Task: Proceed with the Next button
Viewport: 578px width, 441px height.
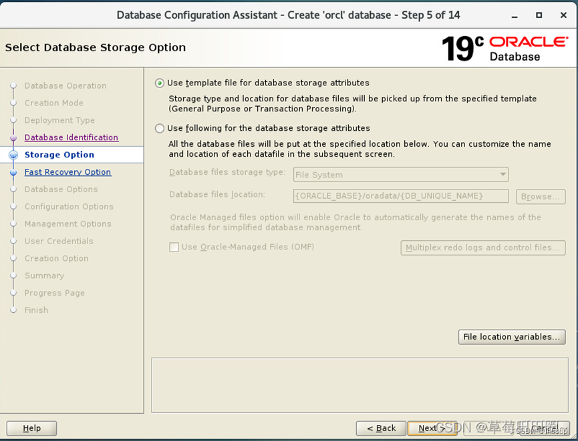Action: pyautogui.click(x=432, y=428)
